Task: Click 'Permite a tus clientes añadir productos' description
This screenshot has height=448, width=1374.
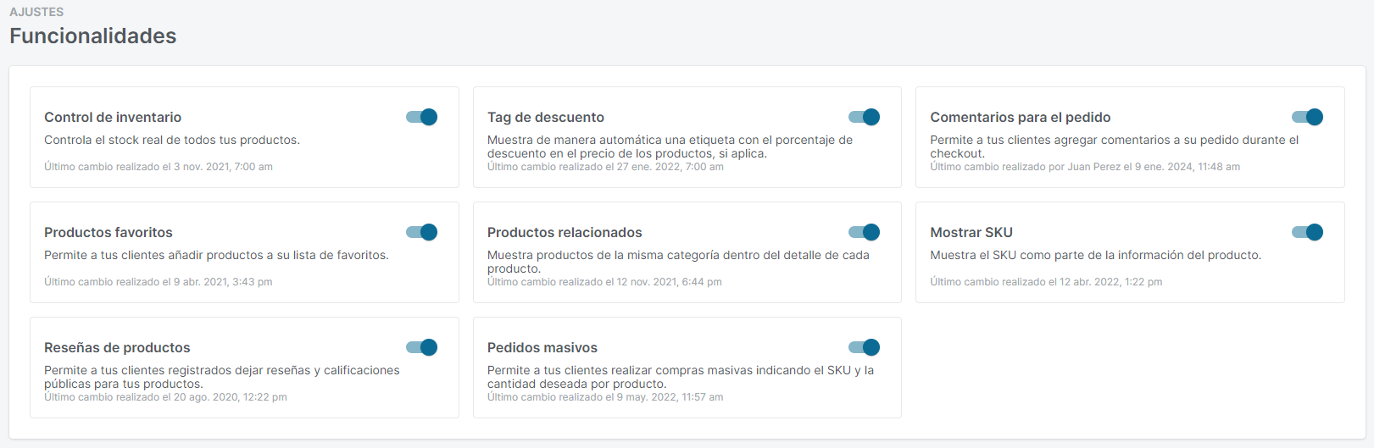Action: click(x=216, y=255)
